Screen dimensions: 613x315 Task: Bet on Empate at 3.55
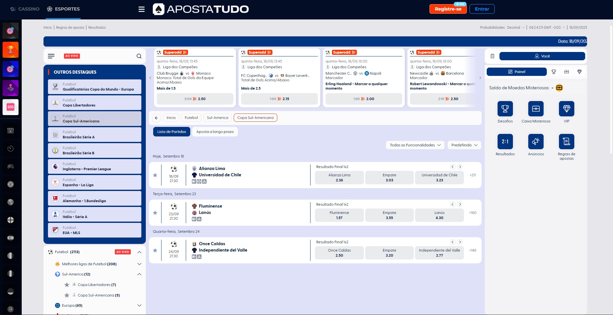pyautogui.click(x=389, y=215)
